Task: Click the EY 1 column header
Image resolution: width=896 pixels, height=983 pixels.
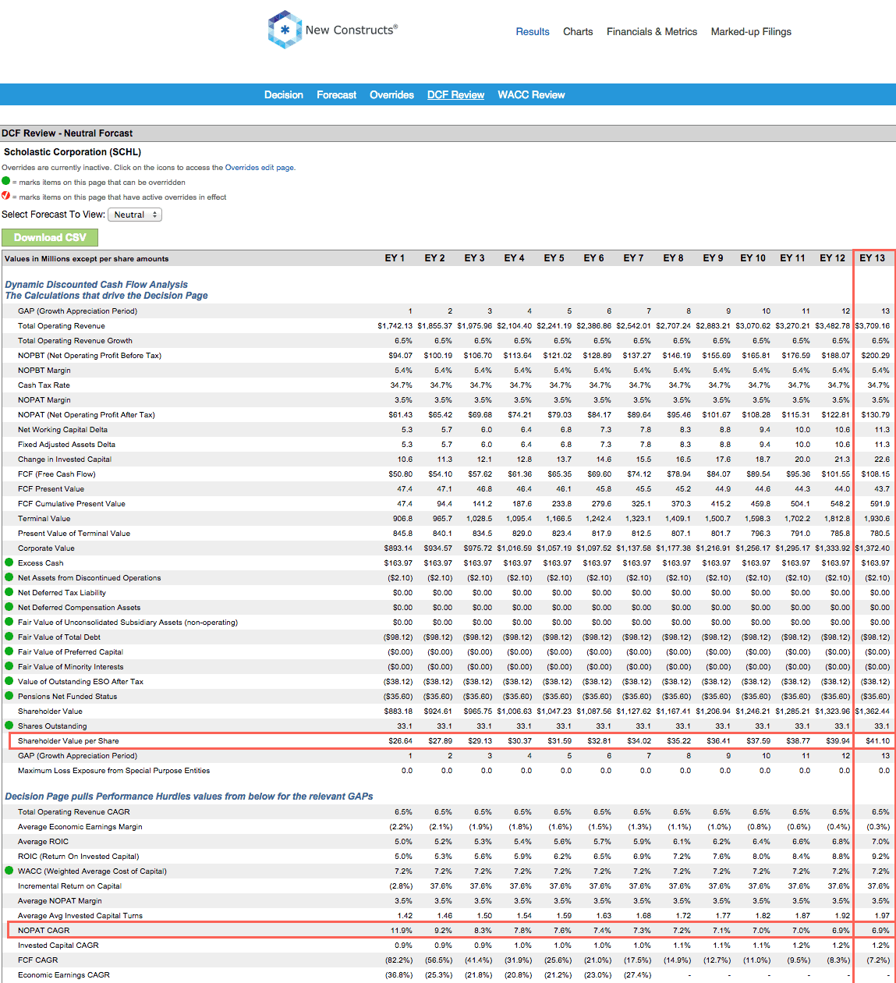Action: (x=395, y=257)
